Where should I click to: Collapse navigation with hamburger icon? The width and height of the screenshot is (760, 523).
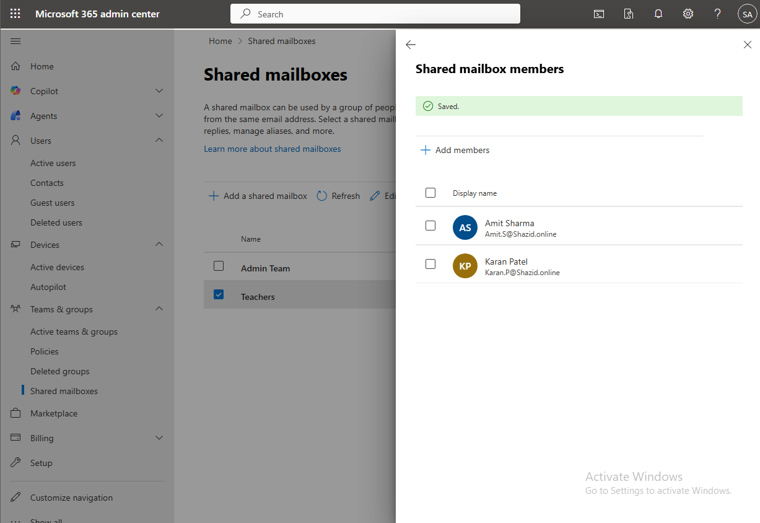tap(15, 41)
